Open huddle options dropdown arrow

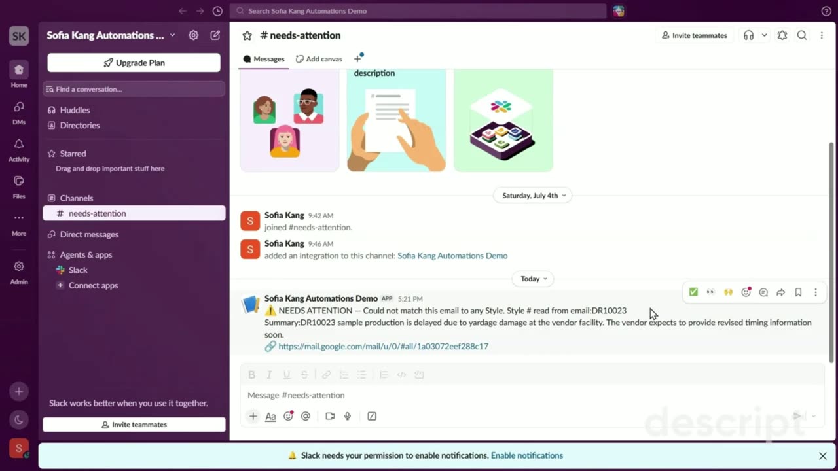pos(764,35)
